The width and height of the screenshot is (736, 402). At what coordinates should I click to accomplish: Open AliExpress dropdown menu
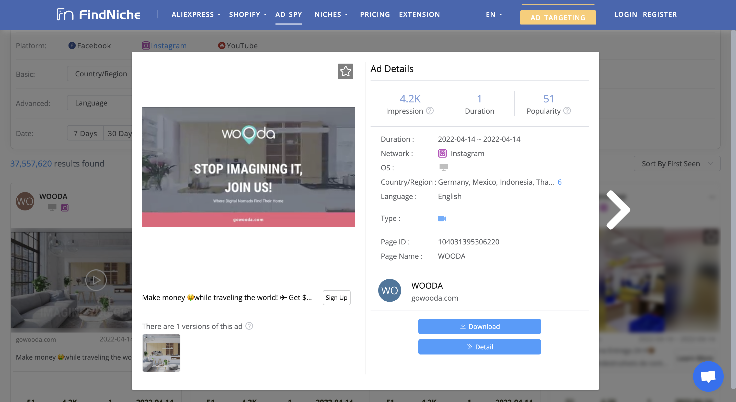pos(196,14)
